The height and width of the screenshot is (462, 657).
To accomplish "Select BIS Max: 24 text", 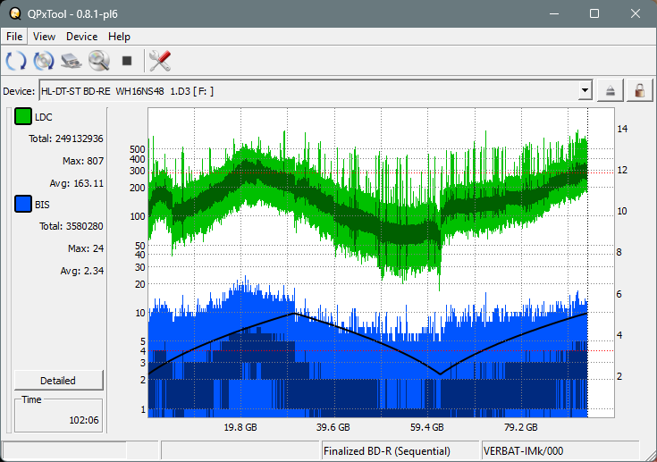I will pyautogui.click(x=86, y=248).
